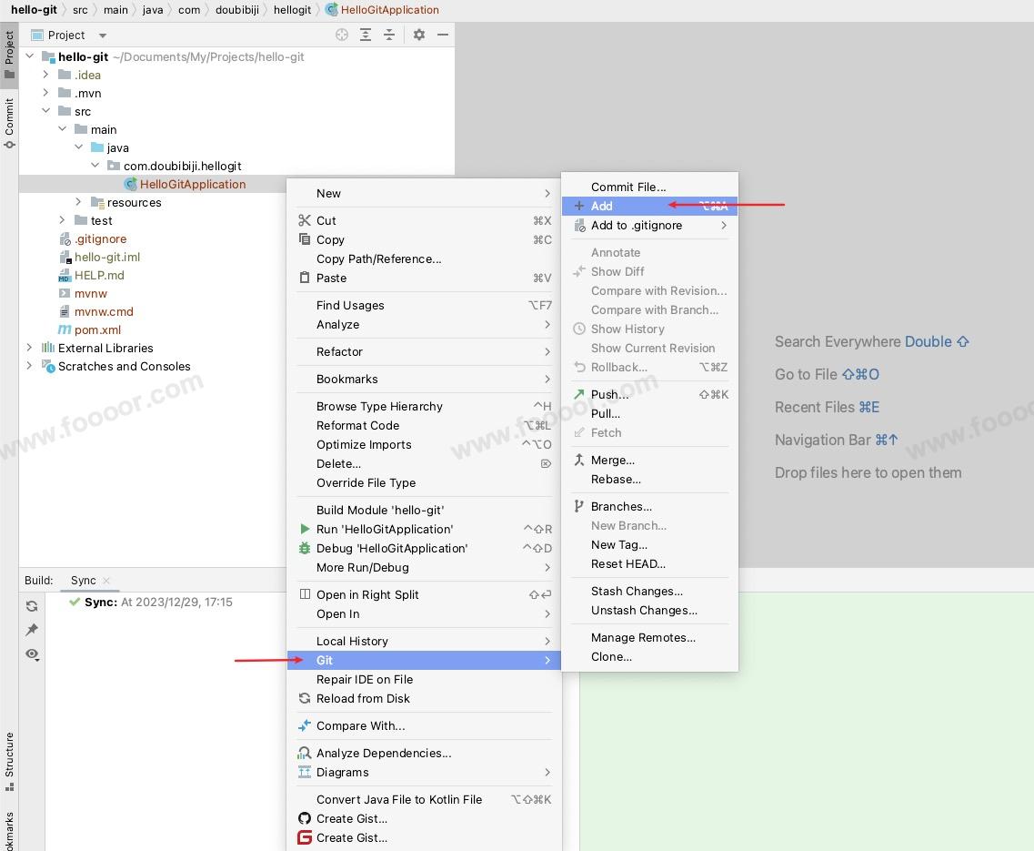The width and height of the screenshot is (1034, 851).
Task: Choose Commit File... from Git submenu
Action: pos(628,187)
